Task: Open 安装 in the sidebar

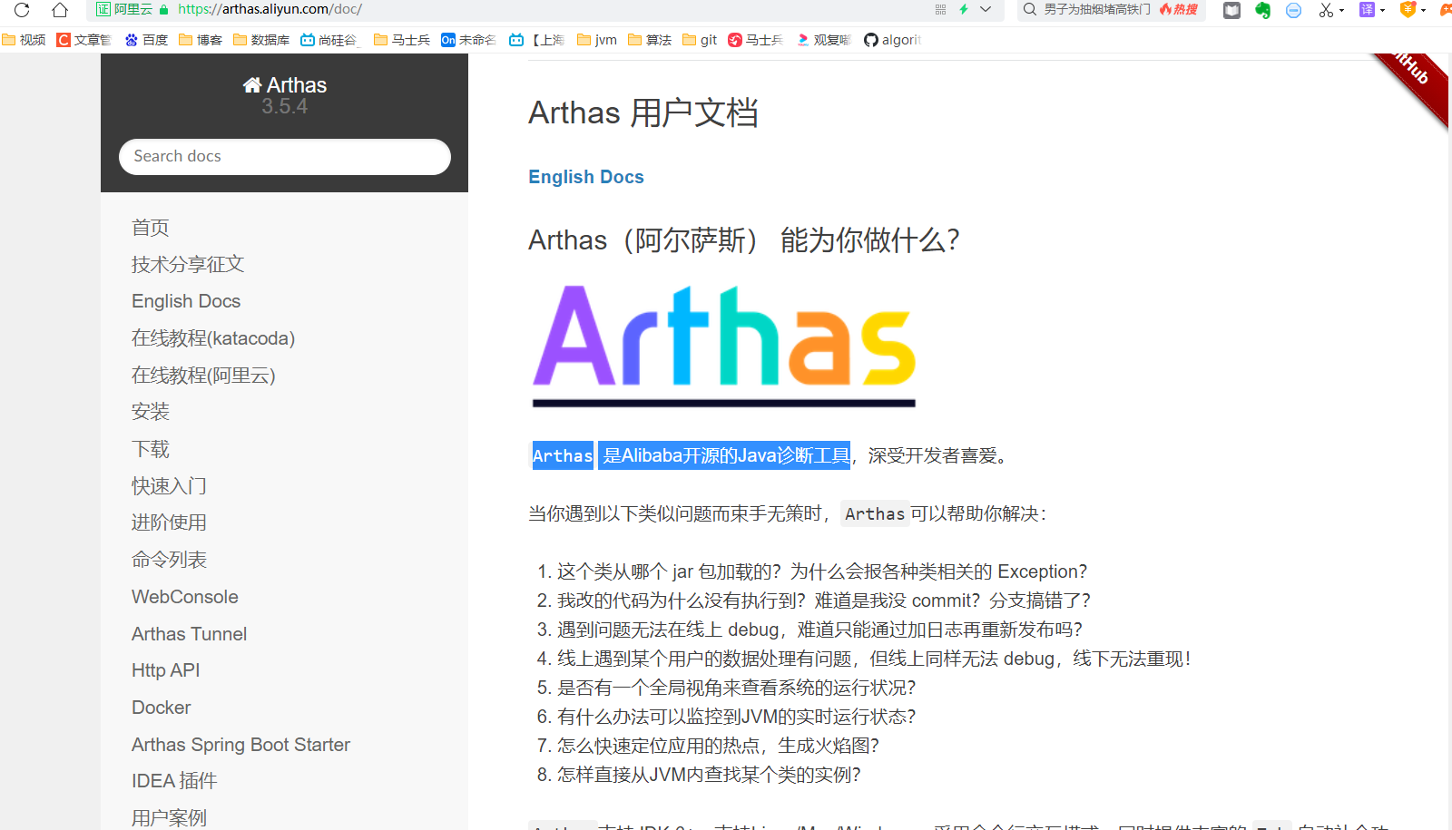Action: click(x=150, y=412)
